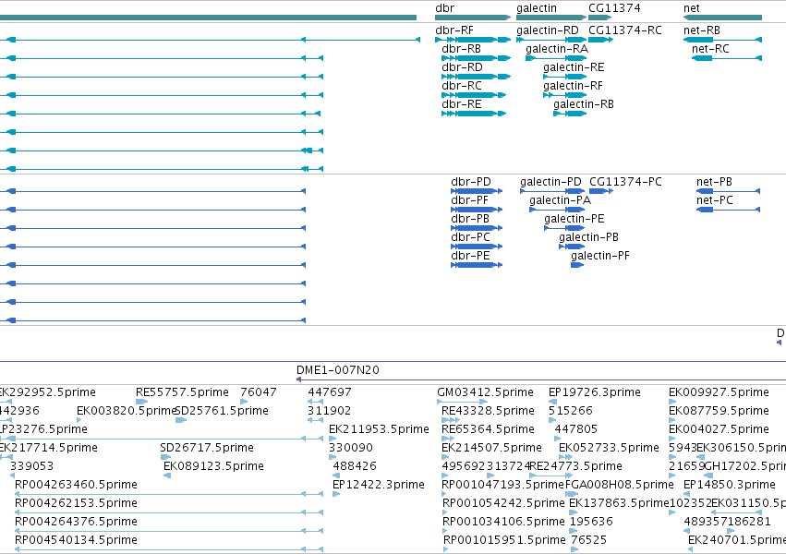Select galectin-RA transcript label
Screen dimensions: 786x554
pyautogui.click(x=556, y=49)
